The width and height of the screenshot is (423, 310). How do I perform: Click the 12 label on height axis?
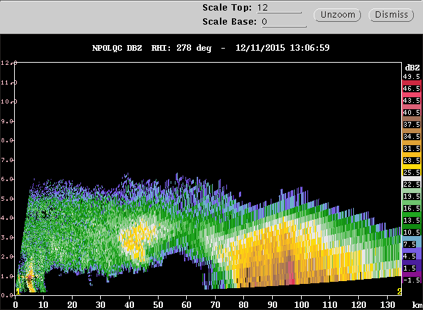pyautogui.click(x=6, y=63)
